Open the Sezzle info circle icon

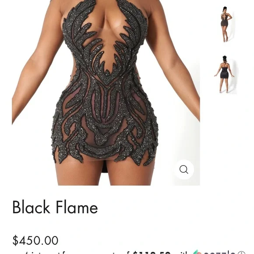click(242, 253)
